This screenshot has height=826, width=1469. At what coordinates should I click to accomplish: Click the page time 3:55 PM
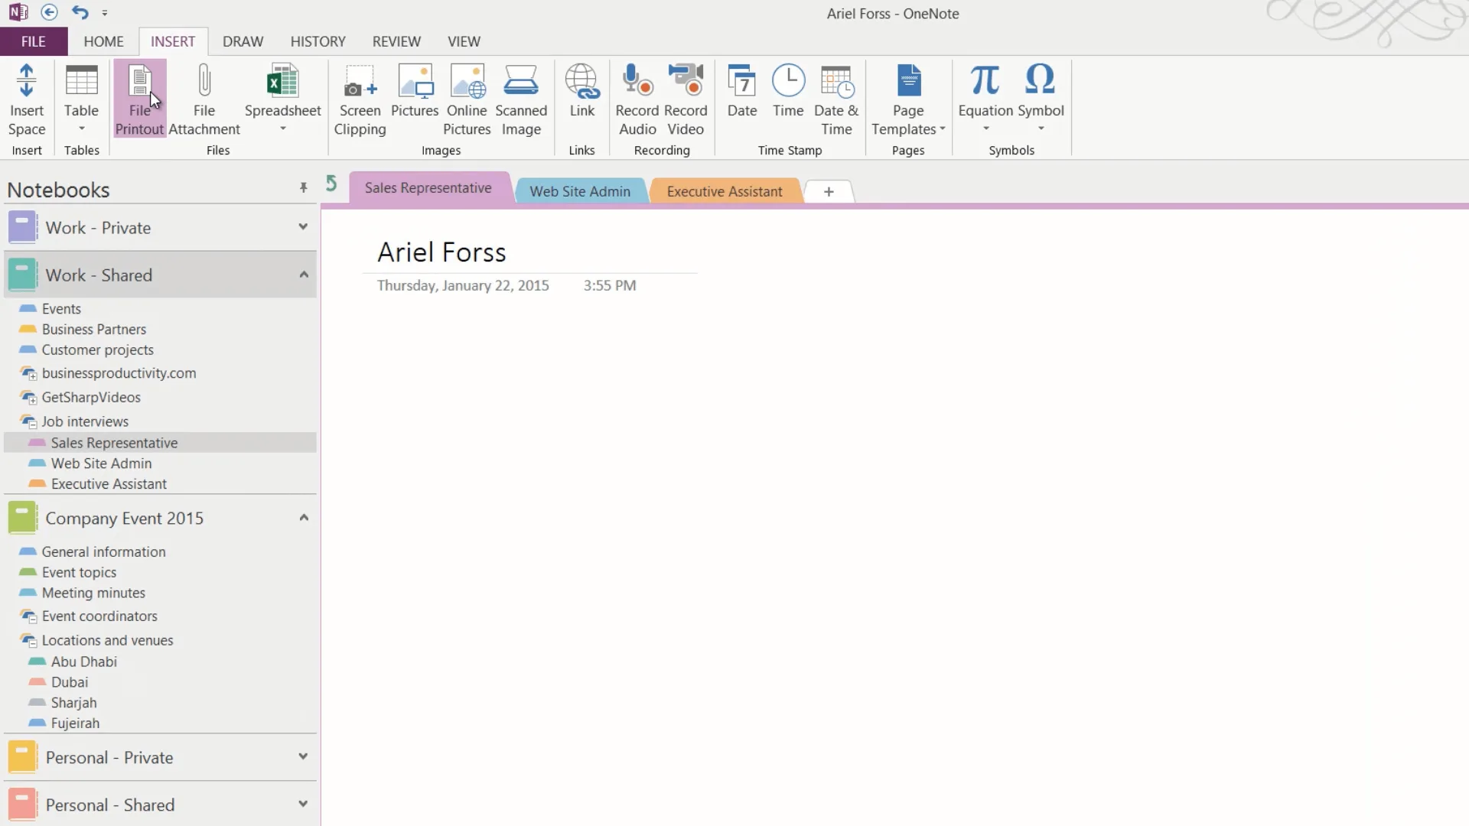point(610,285)
